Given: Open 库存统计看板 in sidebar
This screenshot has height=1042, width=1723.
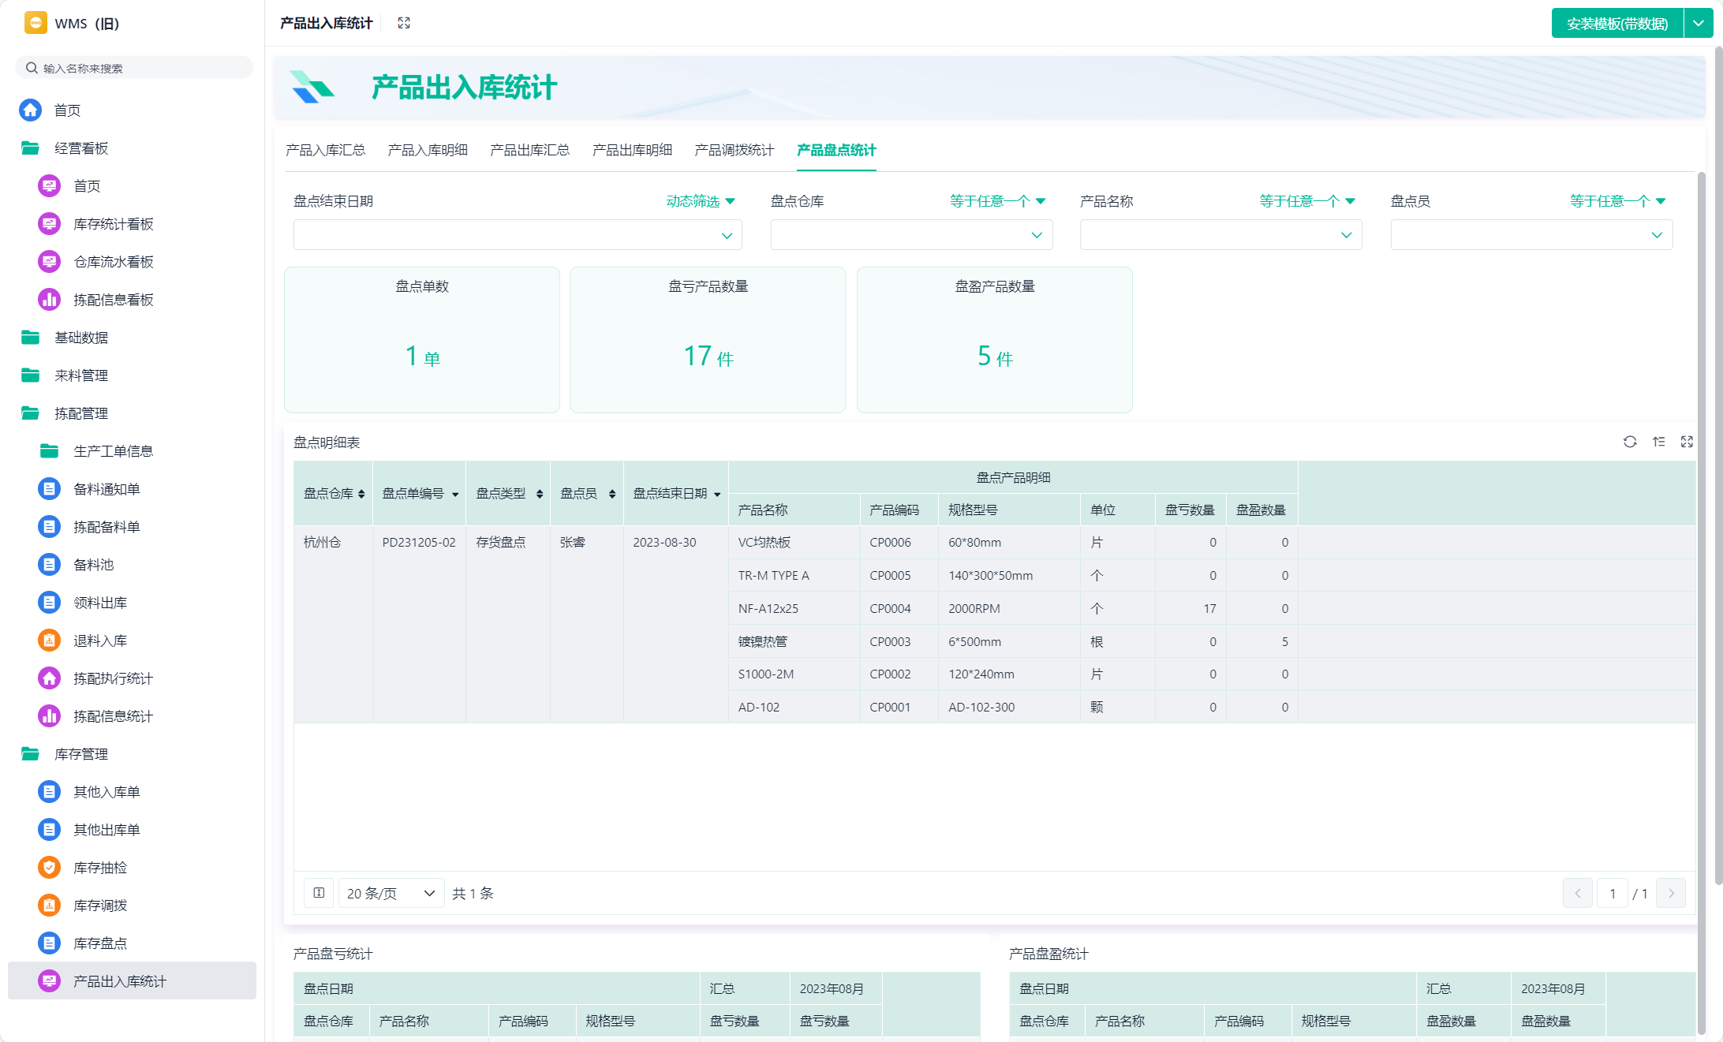Looking at the screenshot, I should coord(113,224).
